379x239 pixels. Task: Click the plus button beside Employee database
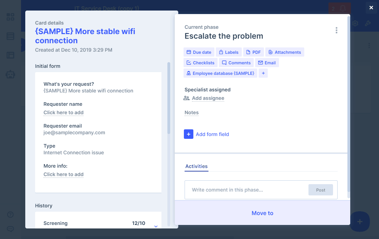coord(263,73)
